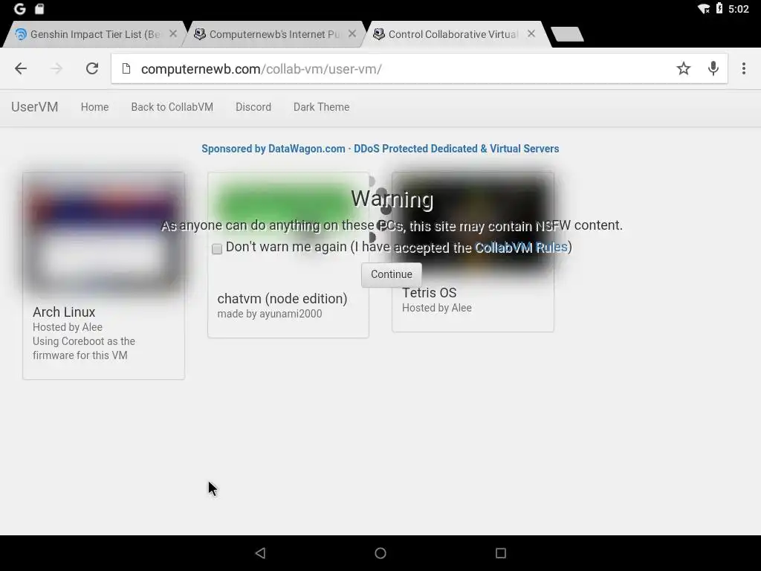
Task: Close the Control Collaborative Virtual tab
Action: pyautogui.click(x=531, y=34)
